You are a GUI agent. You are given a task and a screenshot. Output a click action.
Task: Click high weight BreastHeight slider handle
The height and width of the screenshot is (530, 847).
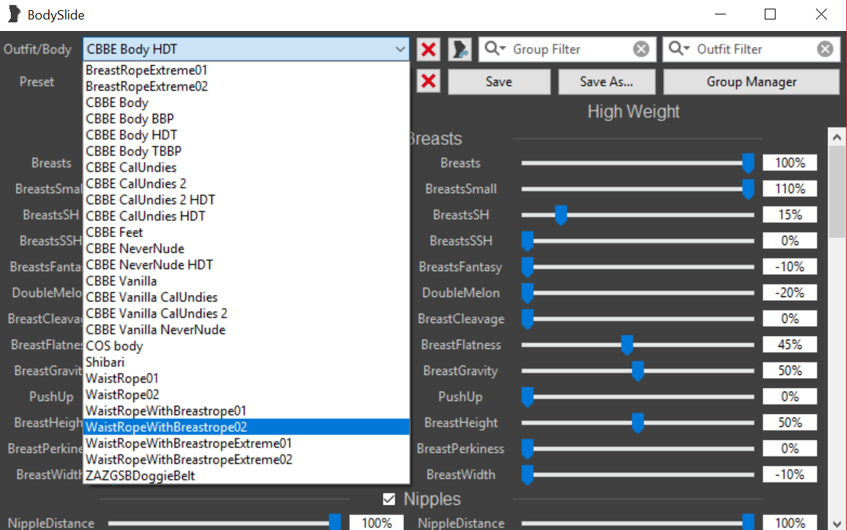coord(638,423)
